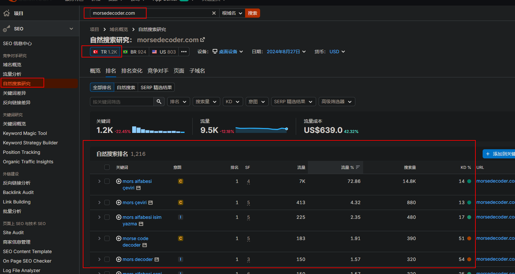
Task: Expand the row for 'mors alfabesi isim yazma'
Action: (x=99, y=217)
